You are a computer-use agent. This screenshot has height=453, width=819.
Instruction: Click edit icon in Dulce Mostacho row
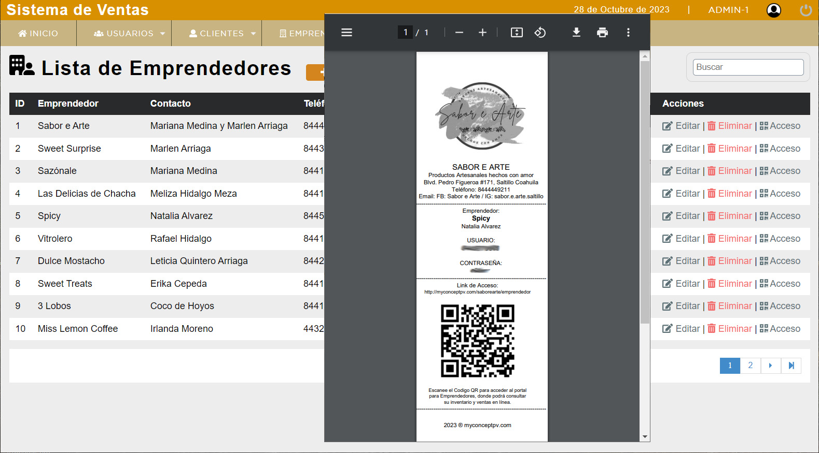pos(668,261)
